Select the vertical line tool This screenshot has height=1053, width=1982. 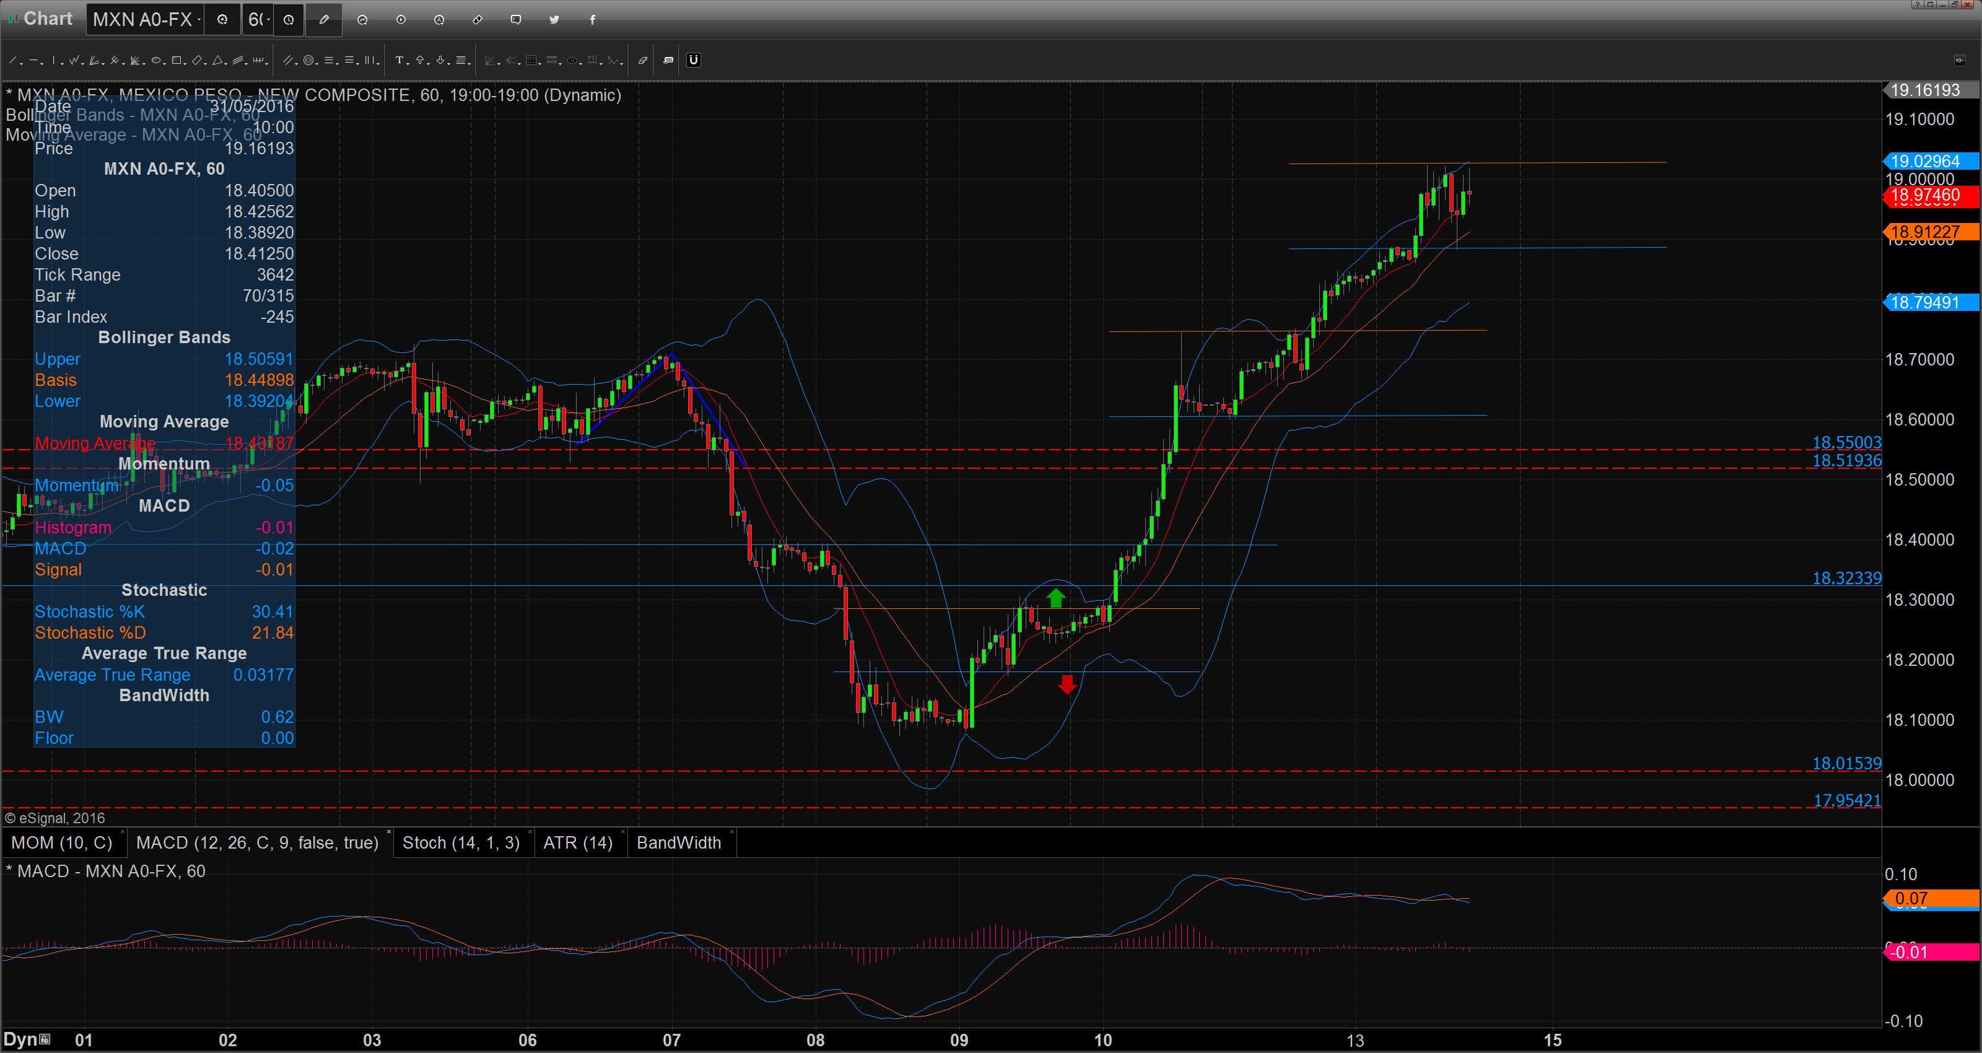54,60
